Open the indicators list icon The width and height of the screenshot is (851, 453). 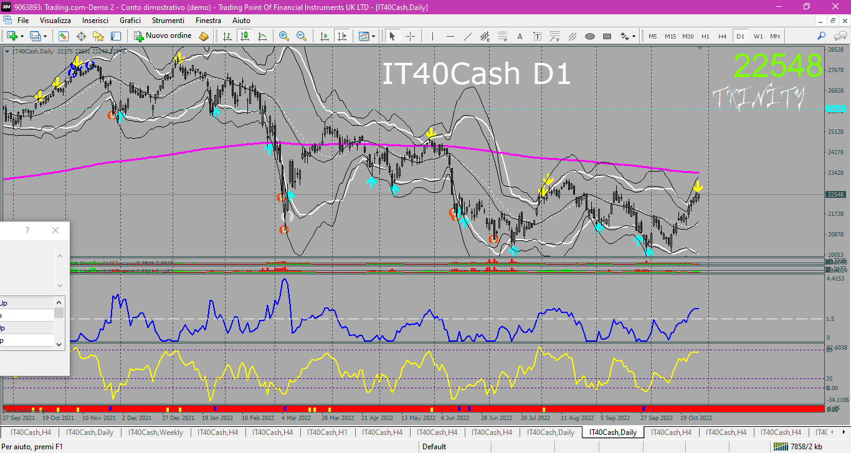[x=364, y=36]
